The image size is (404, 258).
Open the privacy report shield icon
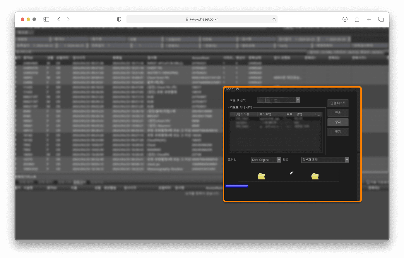(x=119, y=19)
